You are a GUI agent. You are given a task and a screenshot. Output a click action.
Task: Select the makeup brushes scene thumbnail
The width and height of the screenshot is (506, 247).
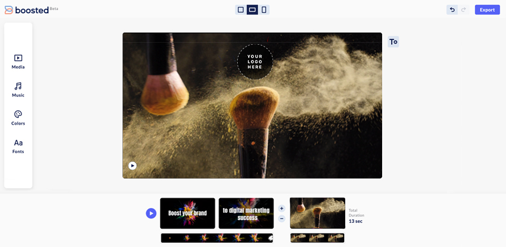tap(317, 213)
